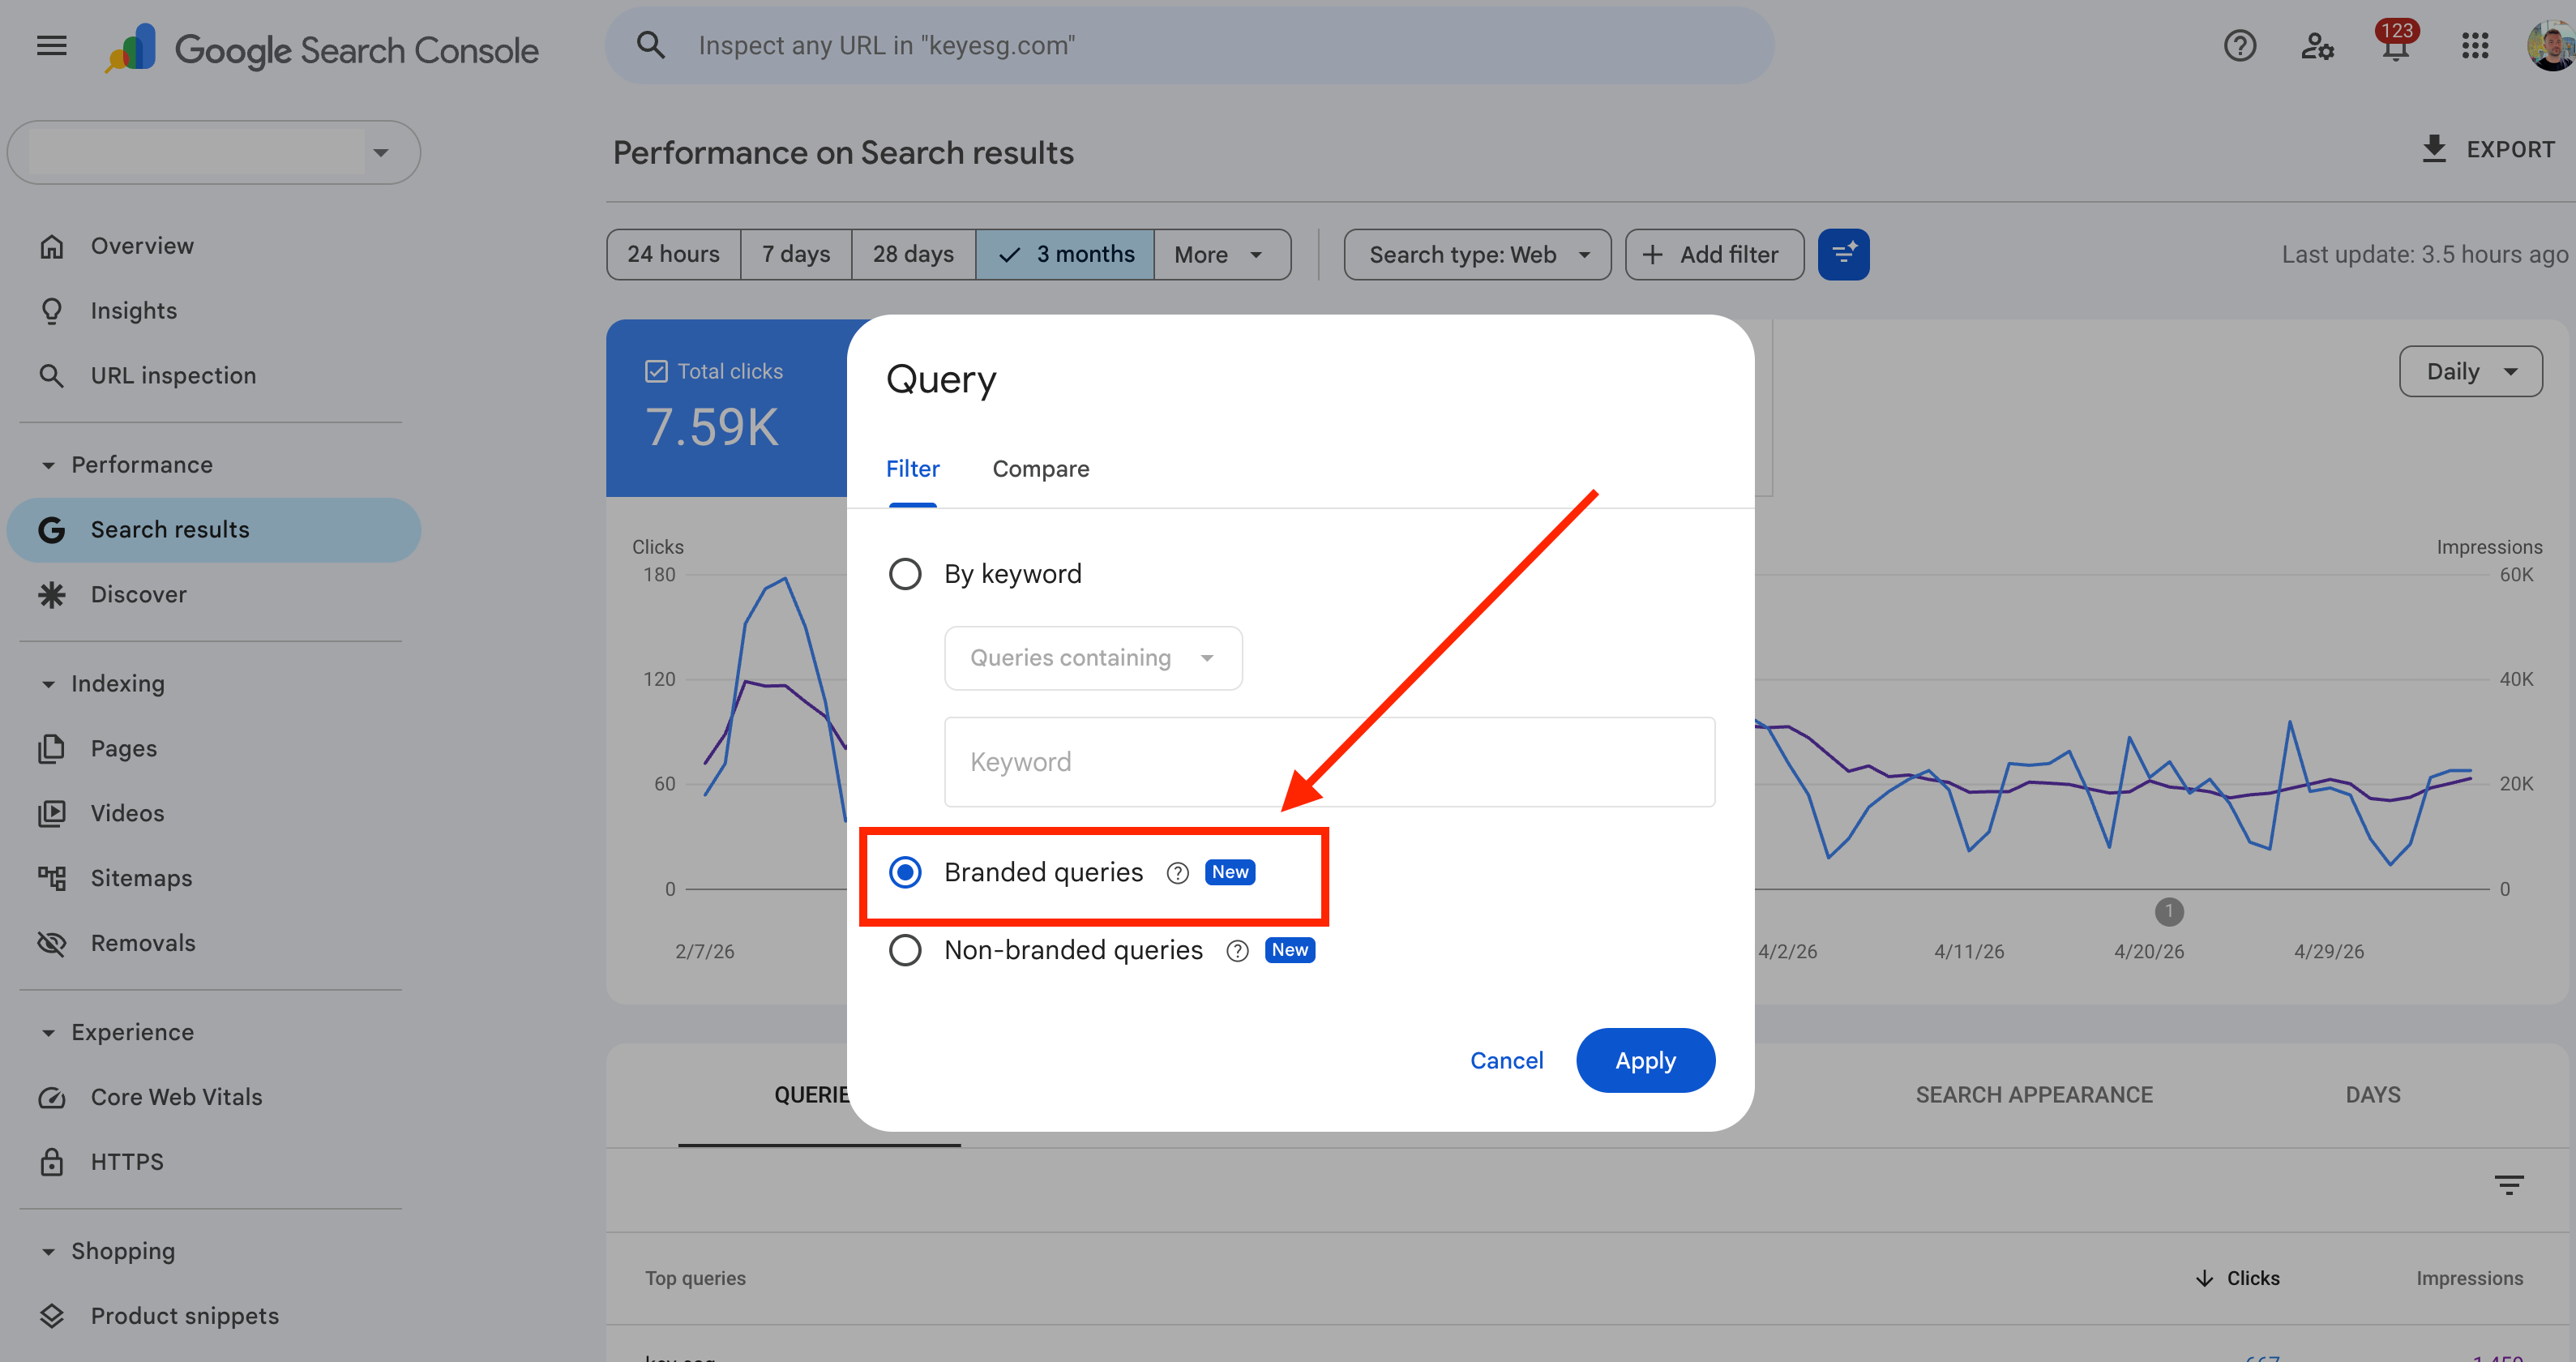Select the Non-branded queries radio button

905,950
